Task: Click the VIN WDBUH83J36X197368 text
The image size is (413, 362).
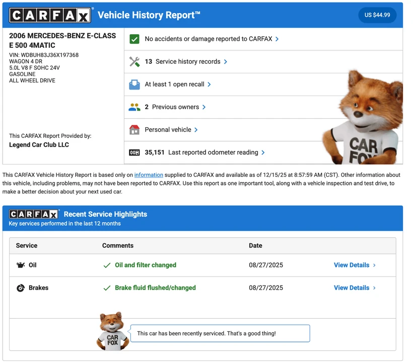Action: coord(44,55)
